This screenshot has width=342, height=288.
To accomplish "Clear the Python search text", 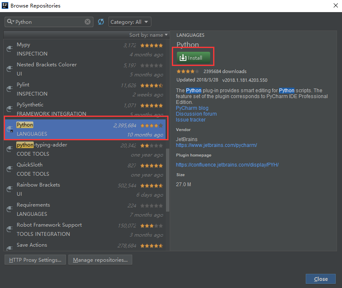I will 88,22.
